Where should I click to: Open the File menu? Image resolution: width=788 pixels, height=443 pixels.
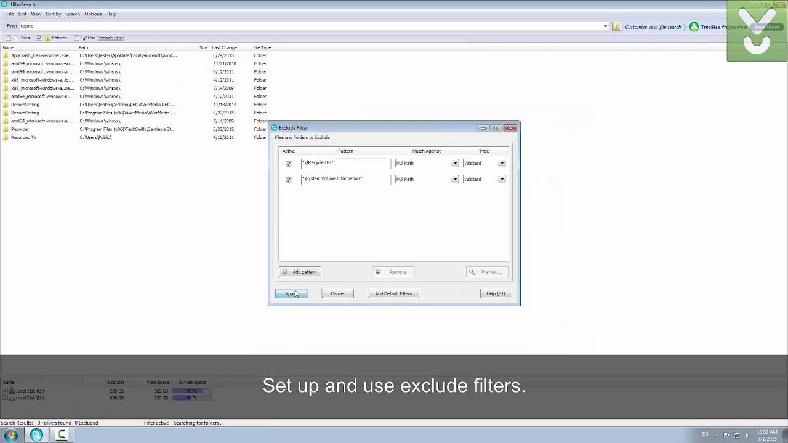coord(10,14)
